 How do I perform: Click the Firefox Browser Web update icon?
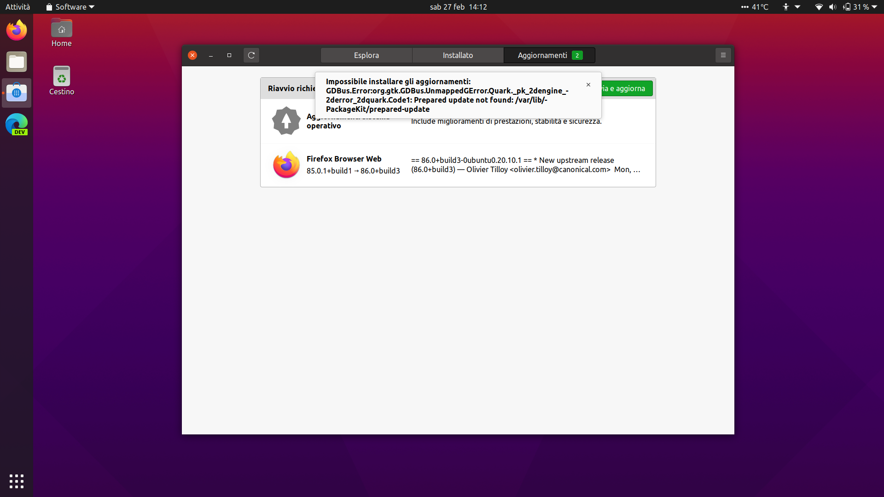pos(286,165)
